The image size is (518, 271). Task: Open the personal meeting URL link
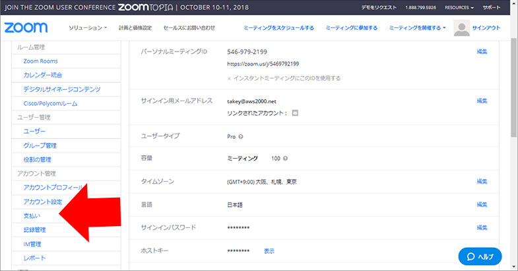click(x=263, y=64)
